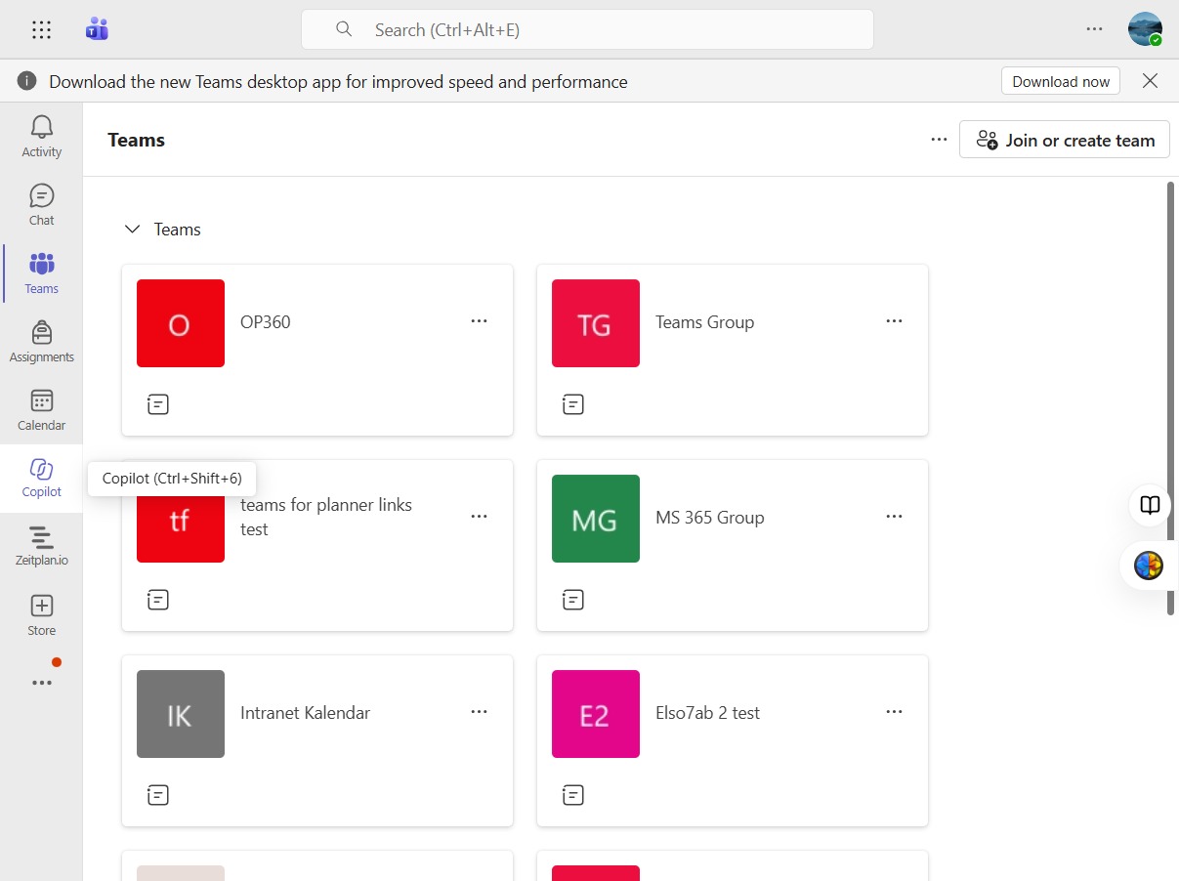Image resolution: width=1179 pixels, height=881 pixels.
Task: Open more options for teams for planner links test
Action: click(x=479, y=517)
